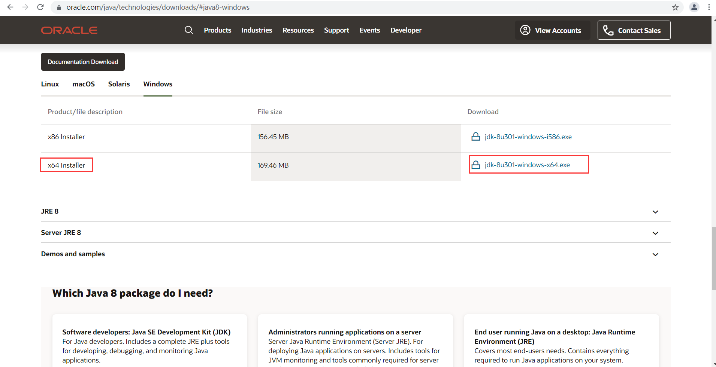This screenshot has height=367, width=716.
Task: Select the Windows tab
Action: (158, 84)
